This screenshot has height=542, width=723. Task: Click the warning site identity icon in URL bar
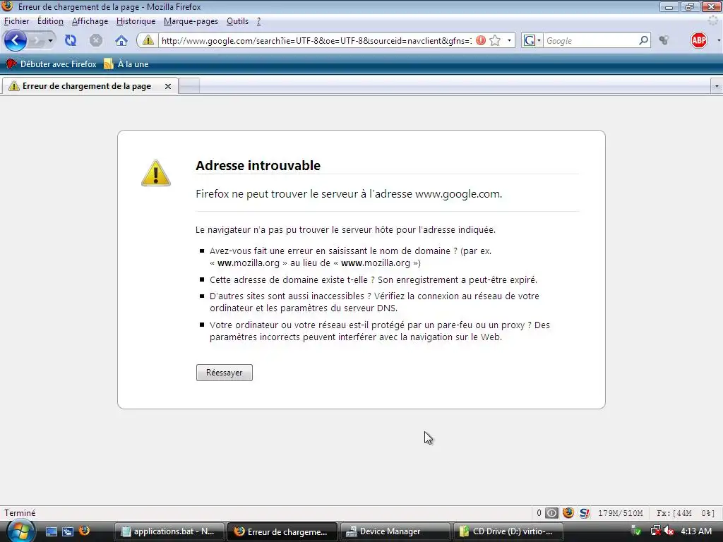148,40
